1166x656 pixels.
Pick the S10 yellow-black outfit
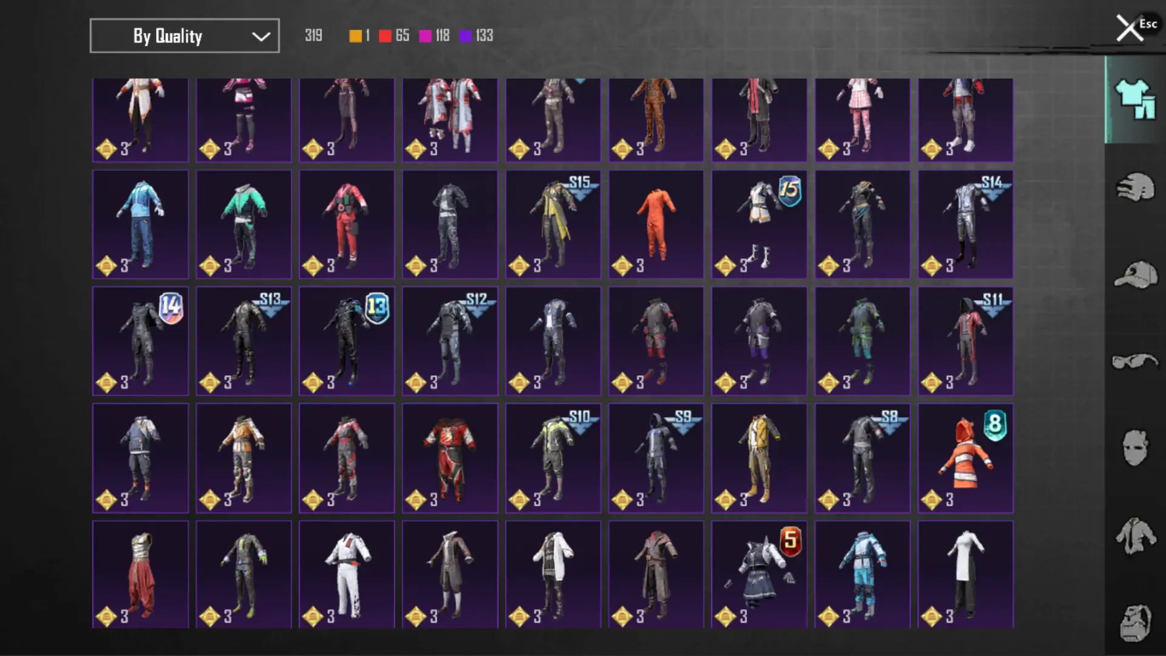click(553, 458)
